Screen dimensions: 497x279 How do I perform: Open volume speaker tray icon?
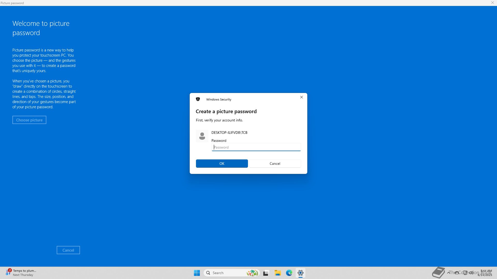(471, 273)
